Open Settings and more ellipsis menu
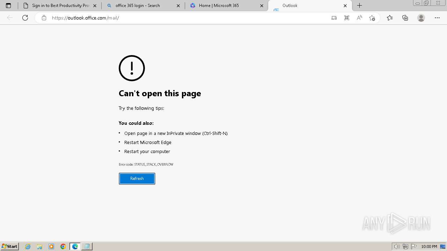Screen dimensions: 447x251 [x=437, y=18]
